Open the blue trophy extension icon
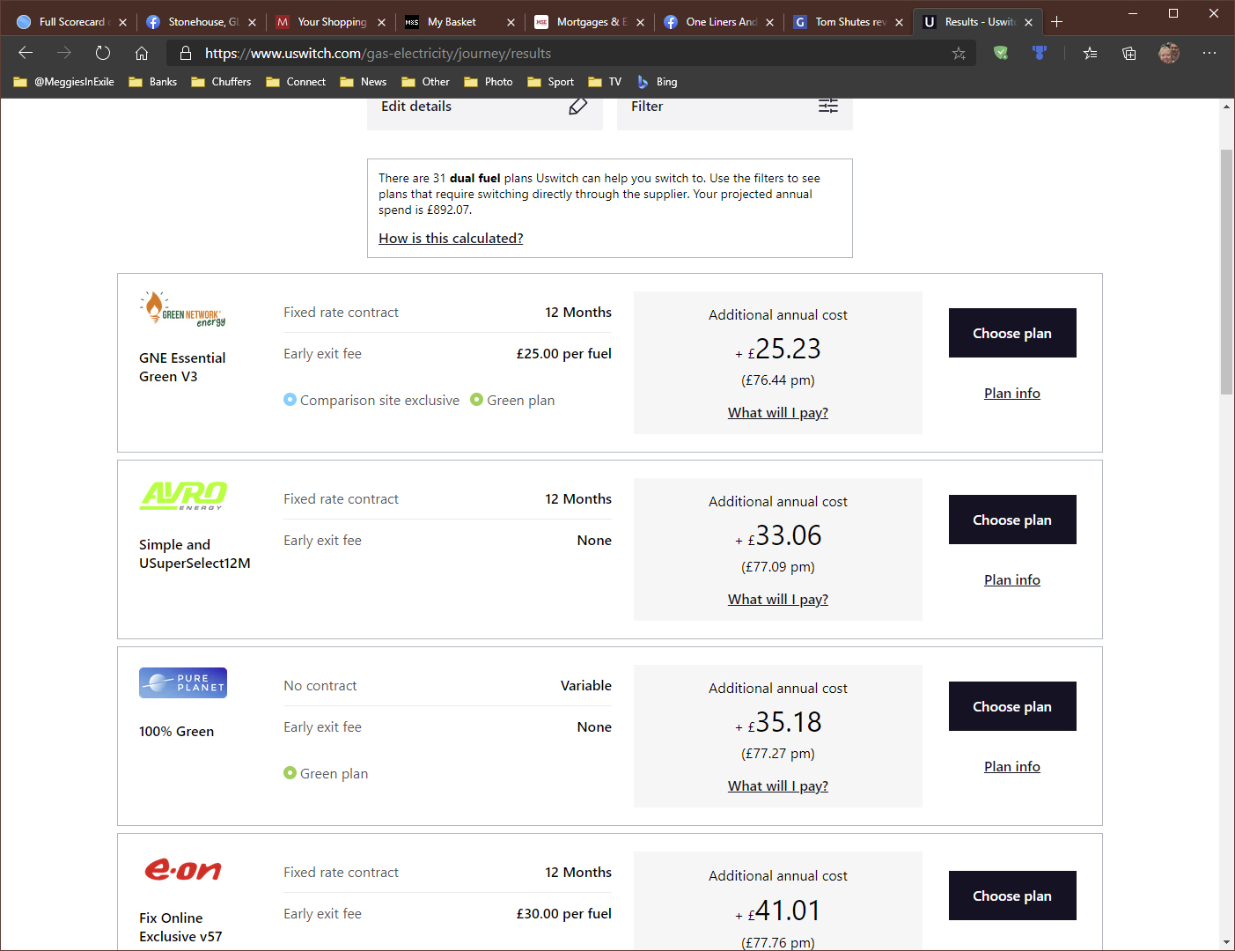1235x951 pixels. coord(1040,53)
